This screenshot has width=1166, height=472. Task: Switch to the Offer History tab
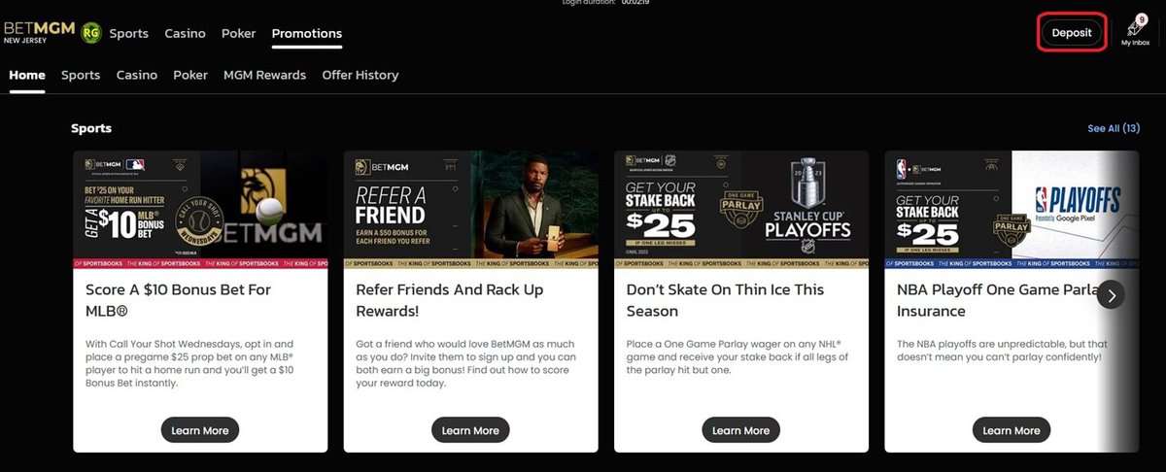[x=360, y=75]
